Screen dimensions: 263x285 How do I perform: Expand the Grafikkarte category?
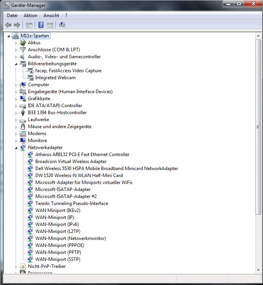16,99
